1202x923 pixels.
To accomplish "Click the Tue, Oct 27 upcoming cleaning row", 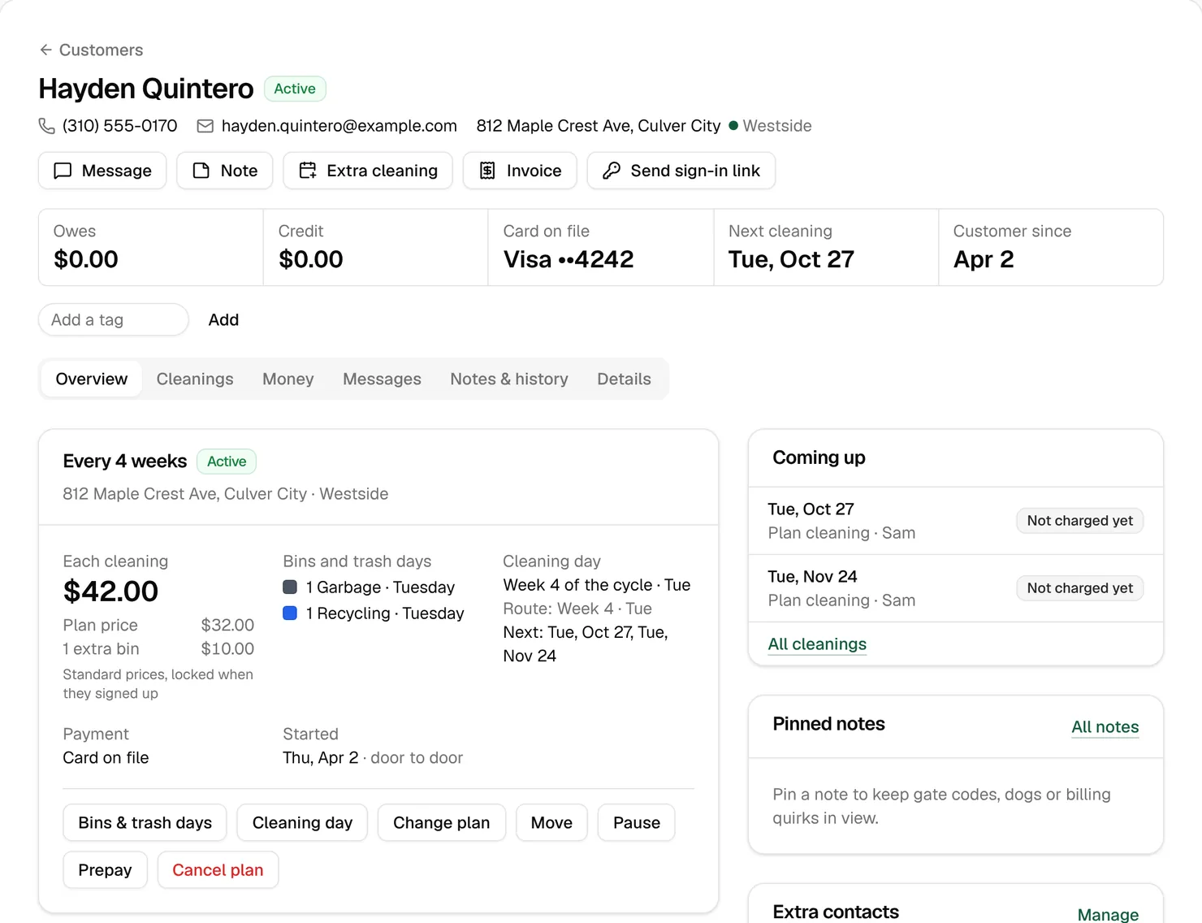I will [956, 521].
